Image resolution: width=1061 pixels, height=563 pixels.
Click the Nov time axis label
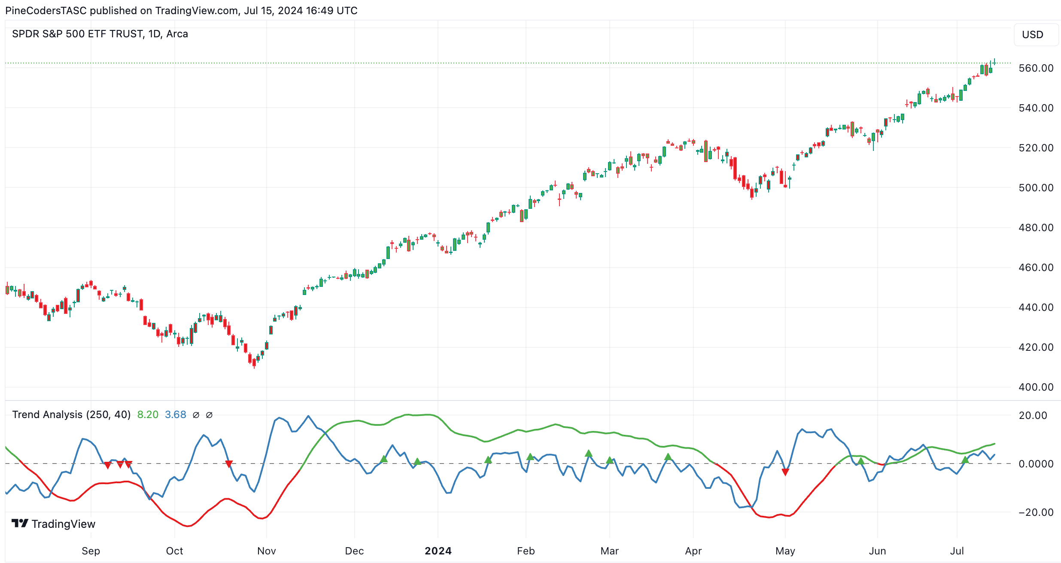pyautogui.click(x=267, y=551)
